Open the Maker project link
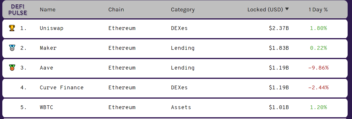The height and width of the screenshot is (119, 352). tap(48, 48)
